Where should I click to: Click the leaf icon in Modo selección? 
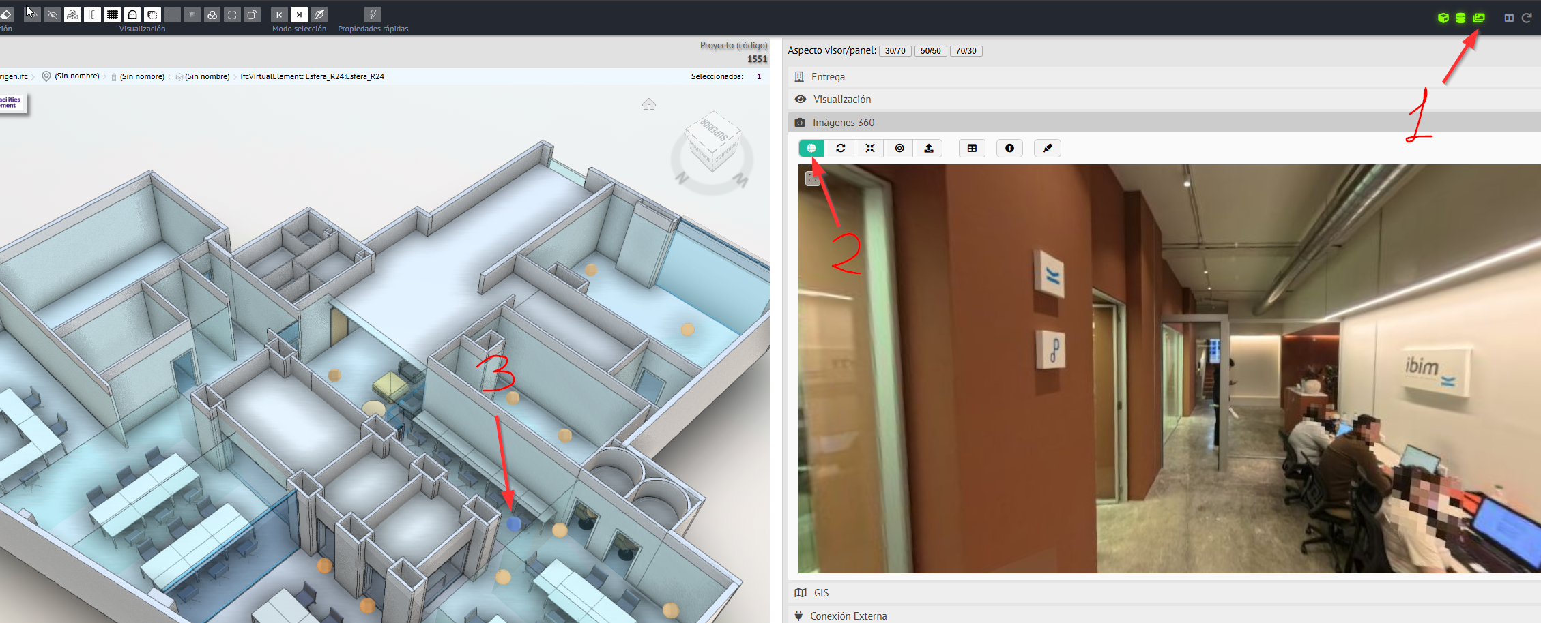[x=319, y=14]
